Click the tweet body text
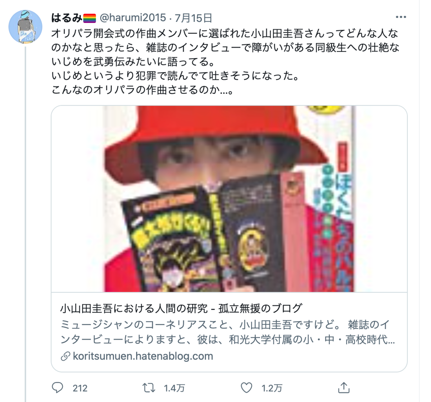This screenshot has width=431, height=402. coord(225,61)
